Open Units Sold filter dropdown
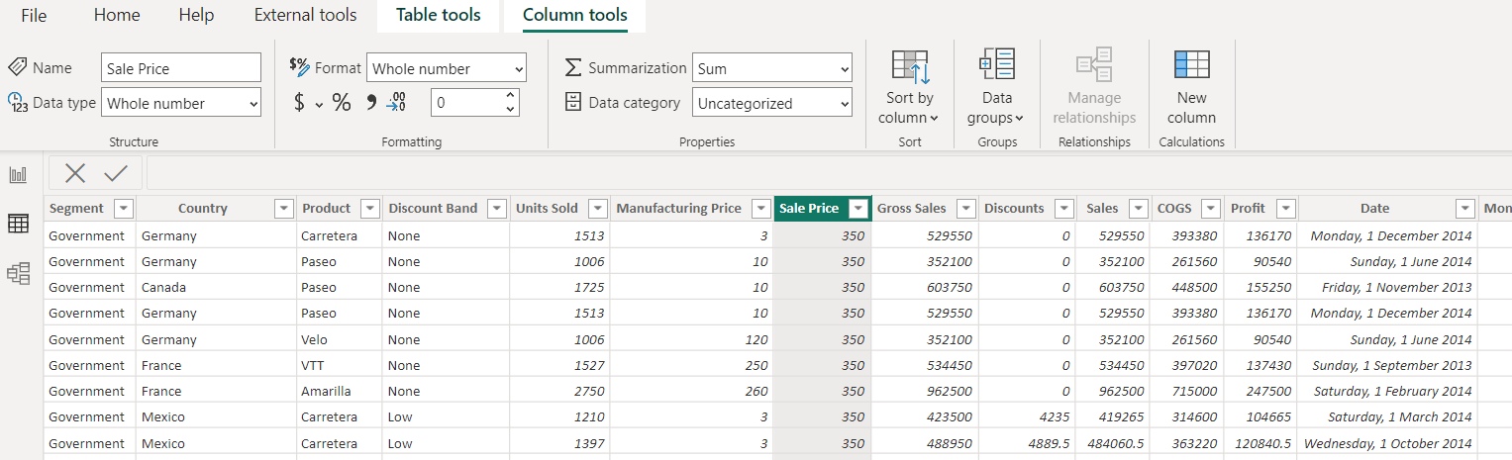The image size is (1512, 460). tap(597, 209)
